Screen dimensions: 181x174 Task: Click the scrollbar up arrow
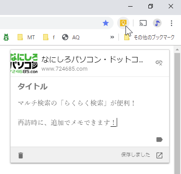(177, 49)
